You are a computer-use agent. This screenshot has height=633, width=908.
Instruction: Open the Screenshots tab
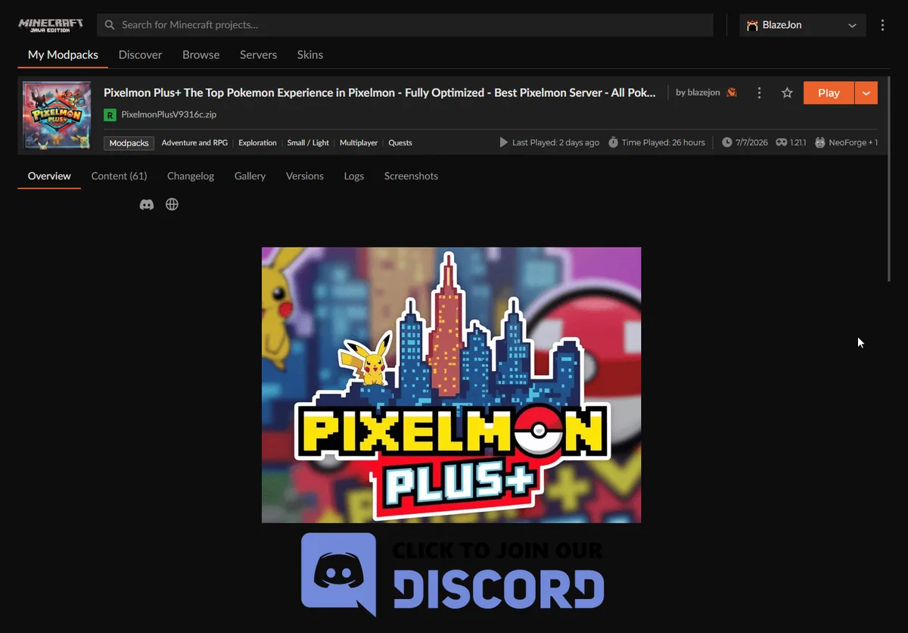pyautogui.click(x=411, y=176)
